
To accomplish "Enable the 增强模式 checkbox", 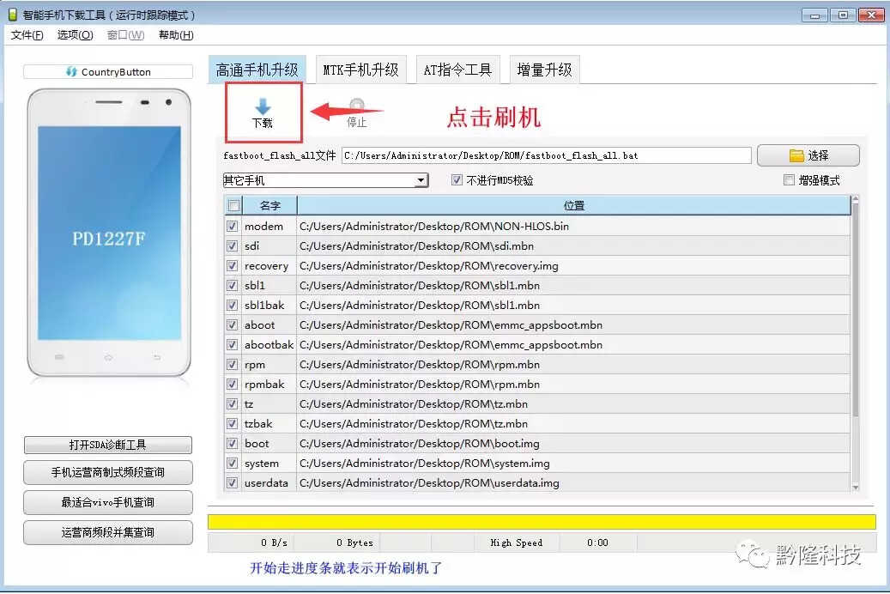I will tap(789, 180).
